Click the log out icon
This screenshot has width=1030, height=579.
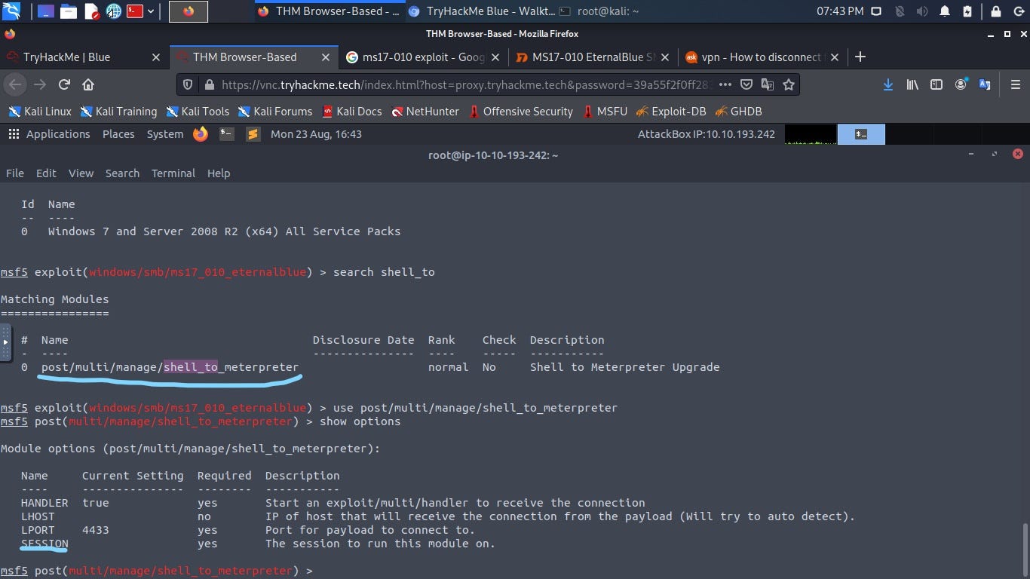(1017, 11)
